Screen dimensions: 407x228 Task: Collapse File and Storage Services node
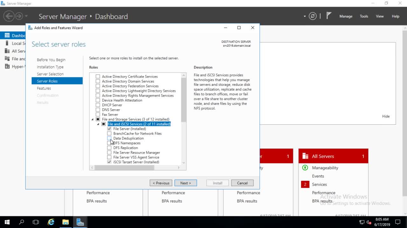click(93, 119)
